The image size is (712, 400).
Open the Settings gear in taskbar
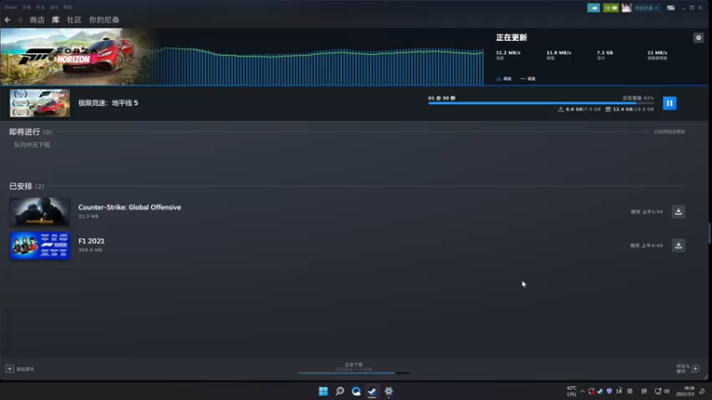(x=389, y=391)
